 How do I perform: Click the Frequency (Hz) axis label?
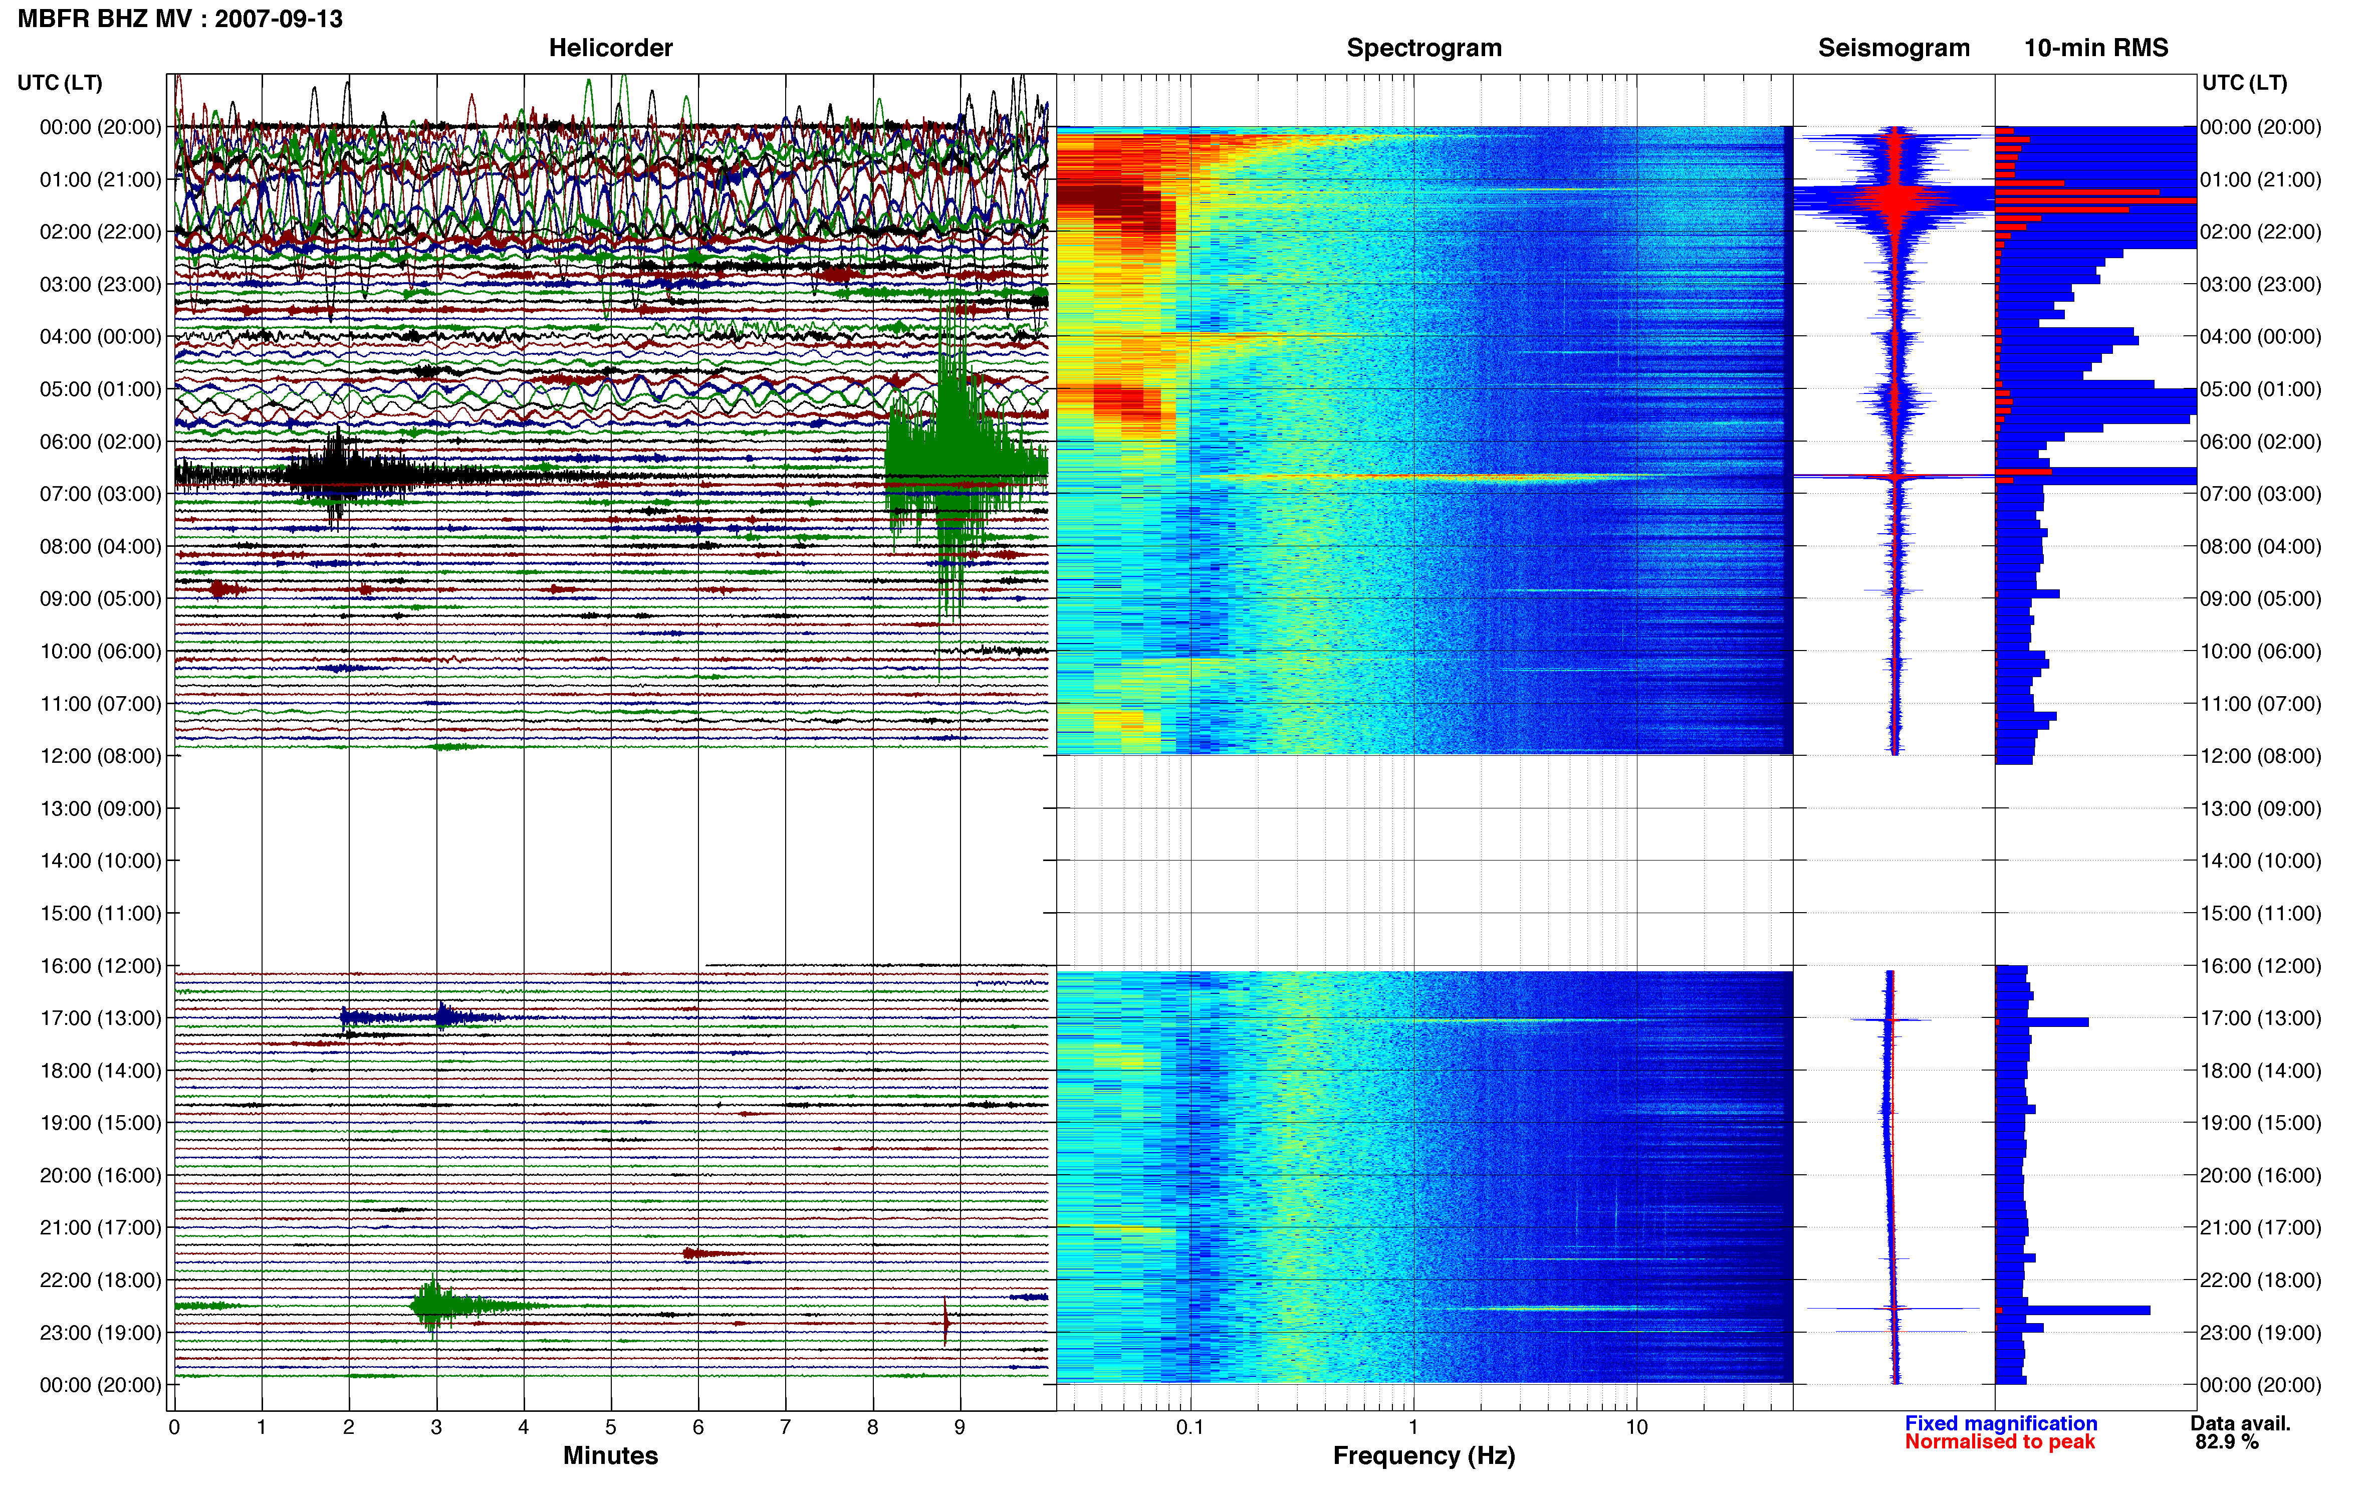click(x=1423, y=1455)
